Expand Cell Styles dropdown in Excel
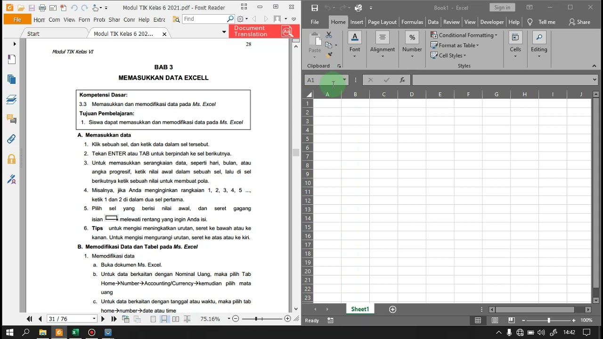The height and width of the screenshot is (339, 603). pos(464,56)
